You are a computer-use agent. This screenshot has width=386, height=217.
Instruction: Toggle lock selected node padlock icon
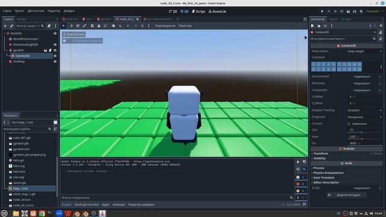click(x=99, y=25)
